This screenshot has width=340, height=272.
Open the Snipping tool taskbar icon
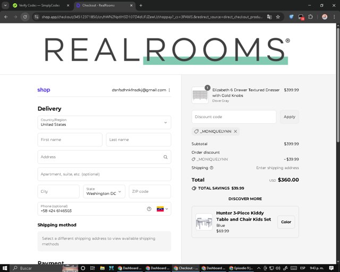click(x=111, y=268)
